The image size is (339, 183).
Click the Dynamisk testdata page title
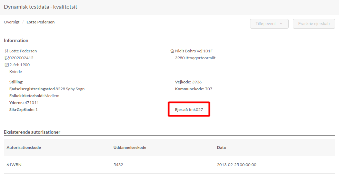click(40, 7)
